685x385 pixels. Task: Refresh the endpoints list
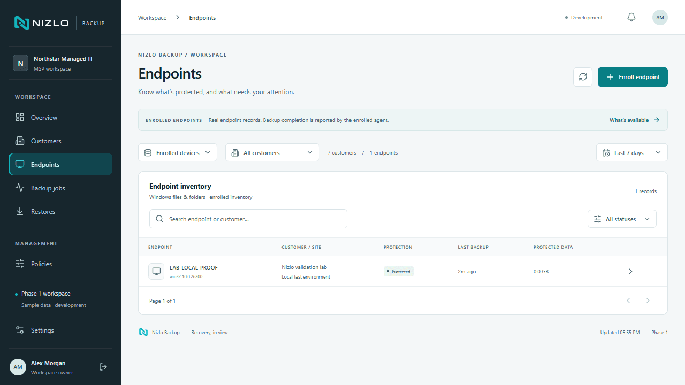click(583, 77)
